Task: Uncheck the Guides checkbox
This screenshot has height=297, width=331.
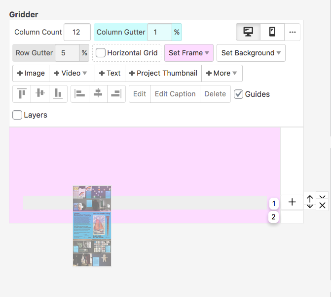Action: click(x=239, y=94)
